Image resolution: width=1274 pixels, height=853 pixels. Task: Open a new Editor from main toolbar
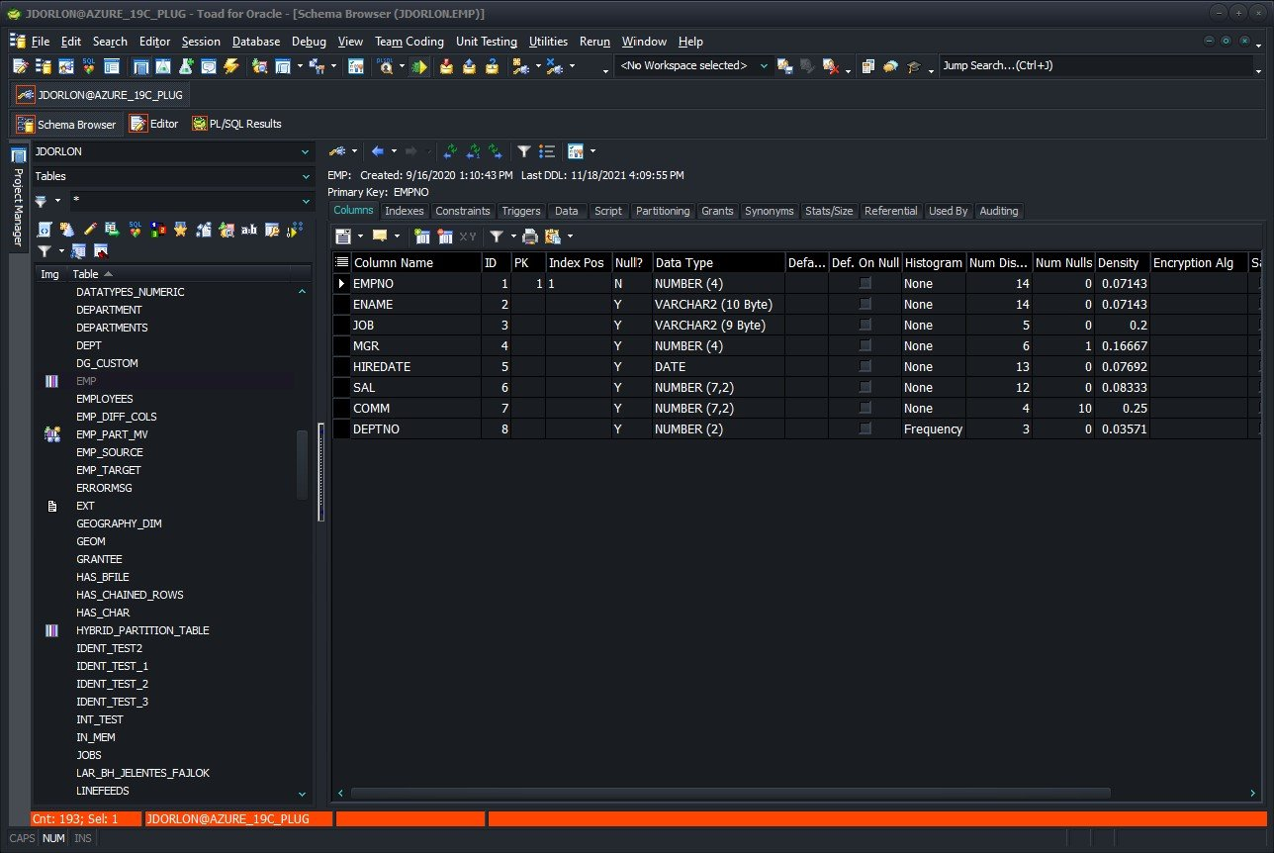(x=20, y=66)
